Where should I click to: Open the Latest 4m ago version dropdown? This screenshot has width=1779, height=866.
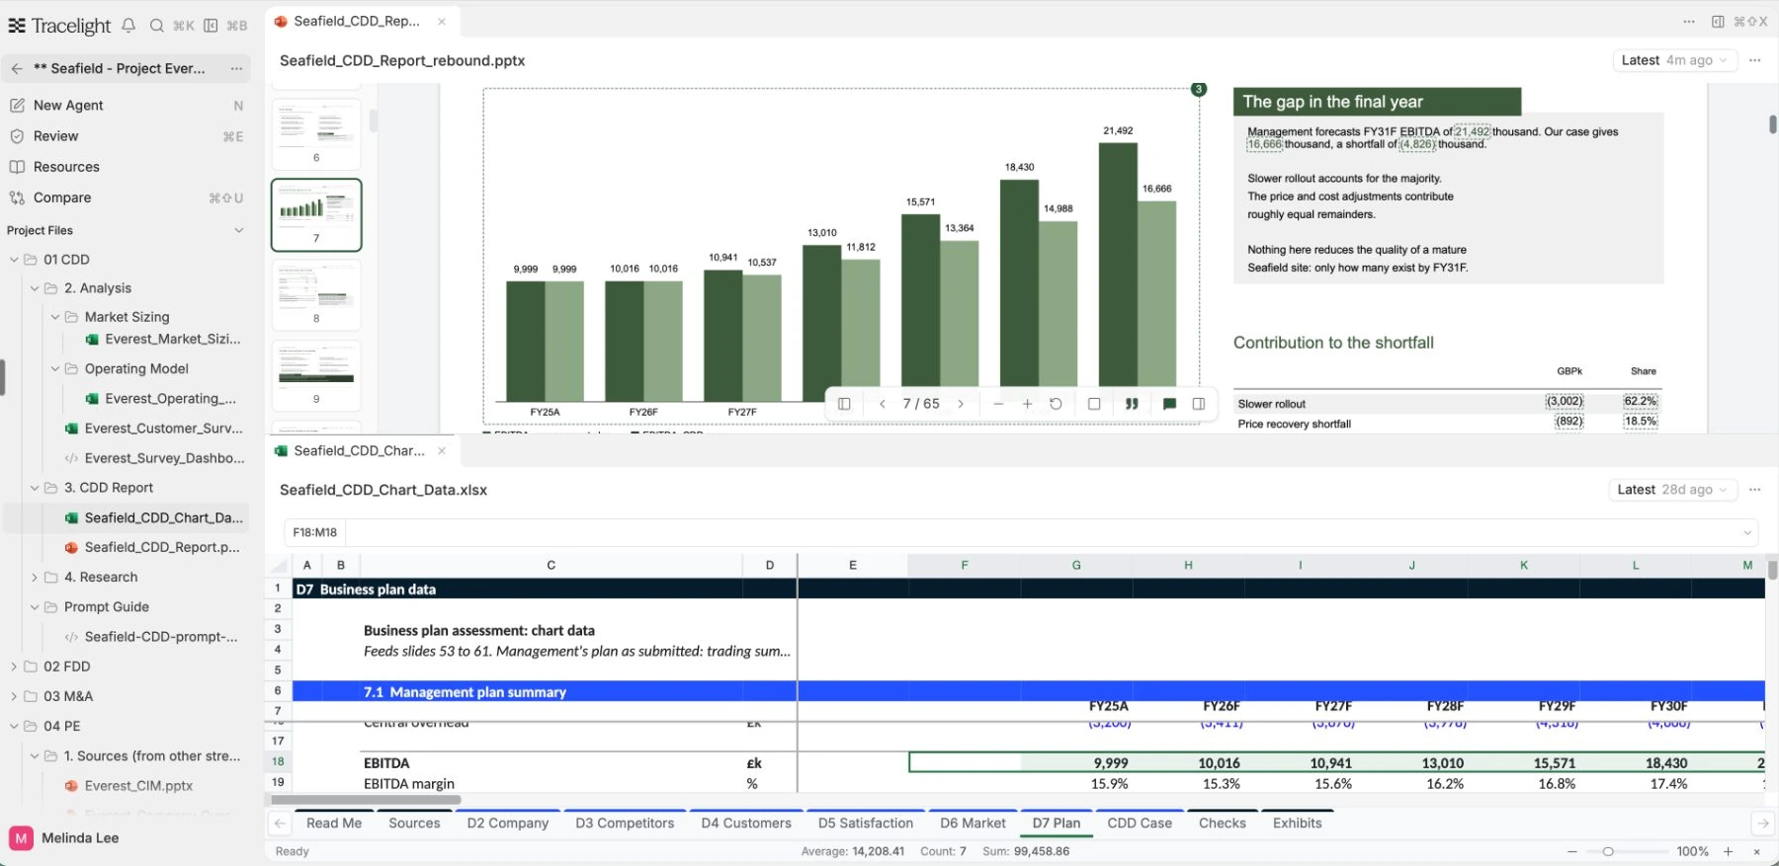(x=1674, y=60)
